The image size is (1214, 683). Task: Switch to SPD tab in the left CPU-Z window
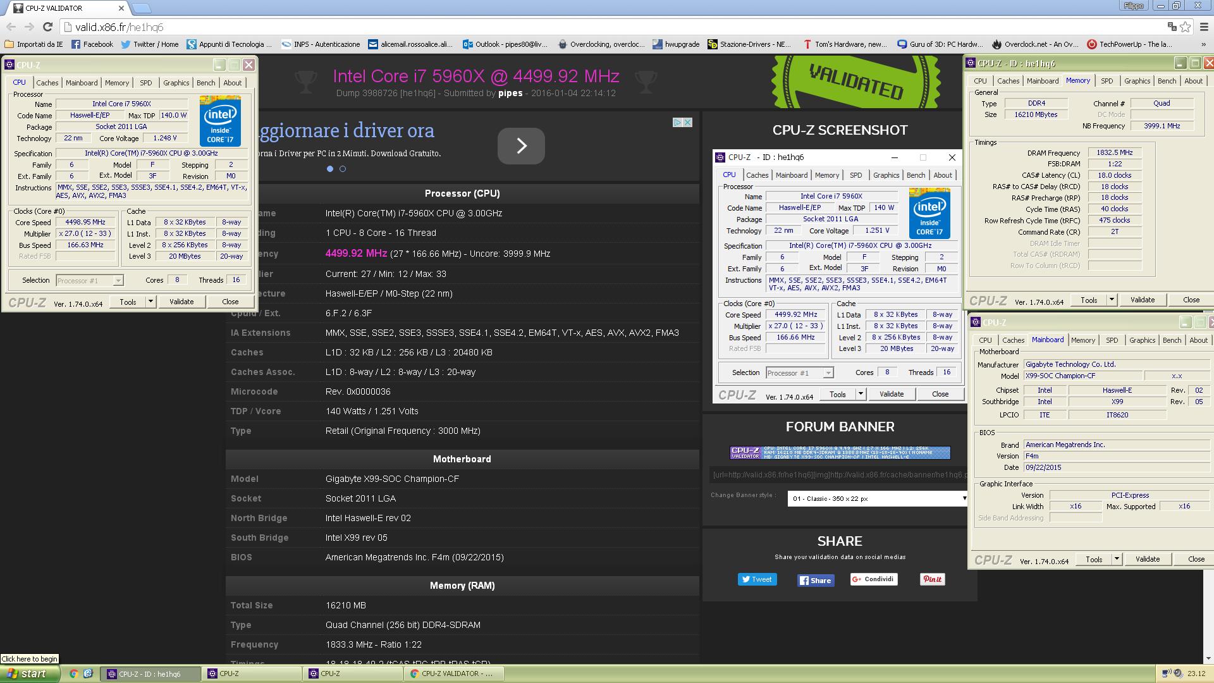tap(145, 83)
